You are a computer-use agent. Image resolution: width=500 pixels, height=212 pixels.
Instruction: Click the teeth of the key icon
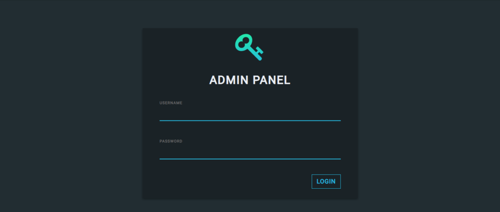pos(259,53)
